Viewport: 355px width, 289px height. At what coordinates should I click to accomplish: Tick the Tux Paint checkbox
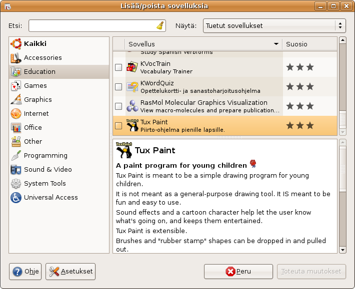tap(118, 126)
